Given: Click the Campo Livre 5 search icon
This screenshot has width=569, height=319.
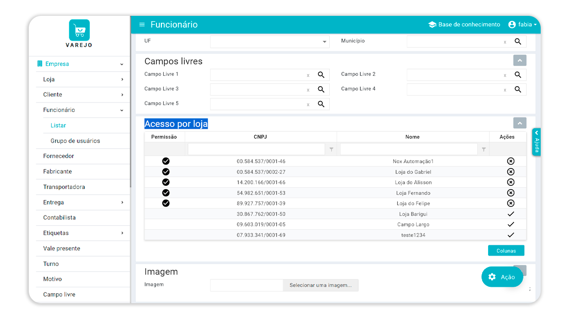Looking at the screenshot, I should (x=321, y=105).
